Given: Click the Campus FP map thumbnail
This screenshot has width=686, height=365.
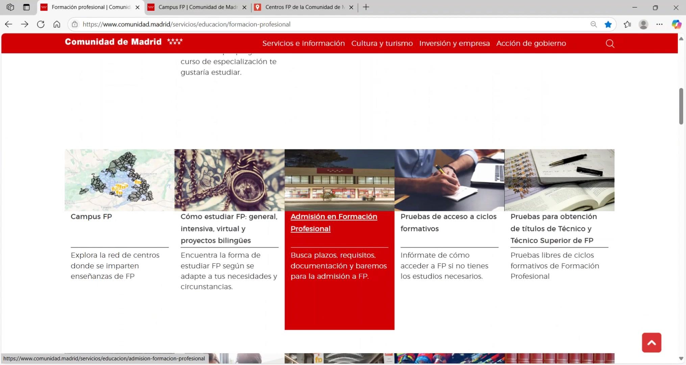Looking at the screenshot, I should click(x=119, y=180).
